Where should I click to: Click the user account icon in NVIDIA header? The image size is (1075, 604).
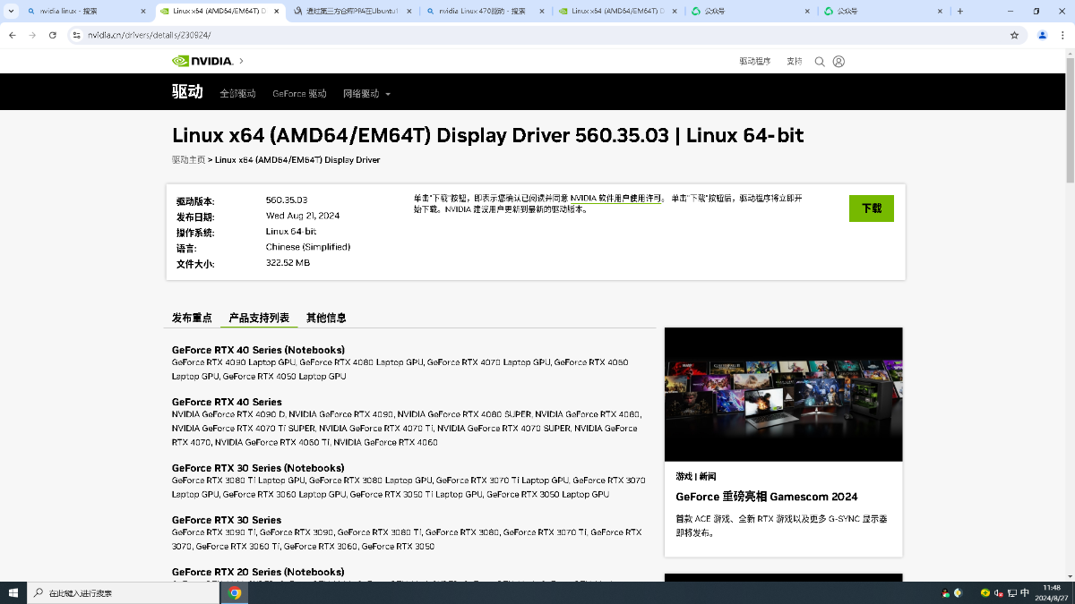click(838, 62)
